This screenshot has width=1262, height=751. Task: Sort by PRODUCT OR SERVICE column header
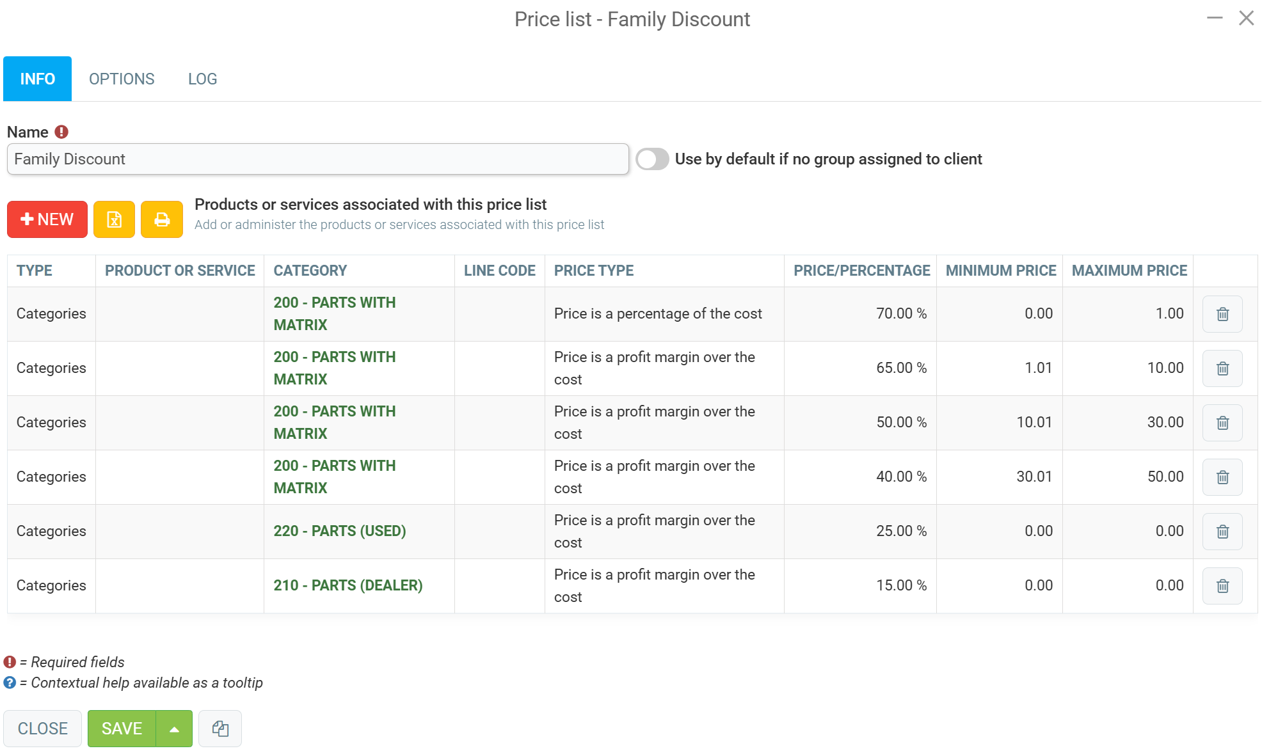coord(180,271)
